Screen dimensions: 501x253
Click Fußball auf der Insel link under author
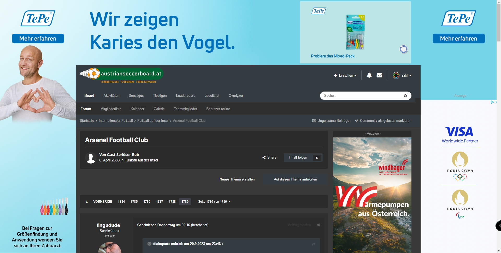point(141,160)
